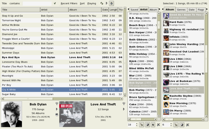Click the brush clear icon beside value 6

point(176,125)
